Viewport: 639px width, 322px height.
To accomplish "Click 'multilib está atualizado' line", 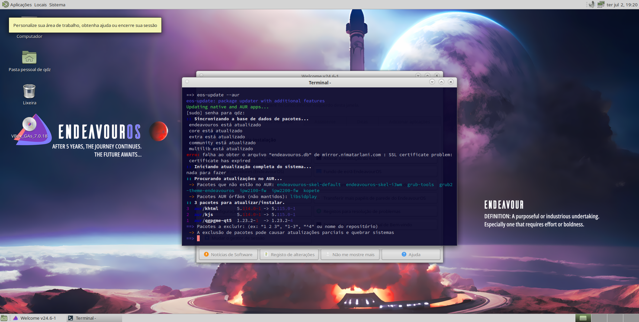I will click(x=221, y=149).
